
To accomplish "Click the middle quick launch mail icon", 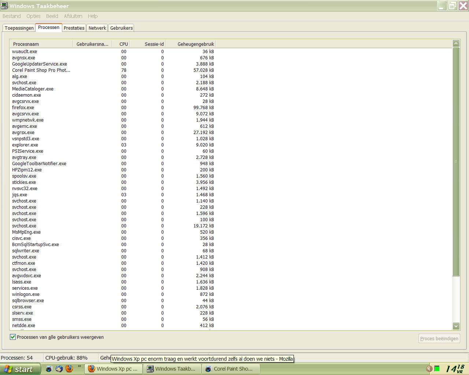I will point(59,369).
